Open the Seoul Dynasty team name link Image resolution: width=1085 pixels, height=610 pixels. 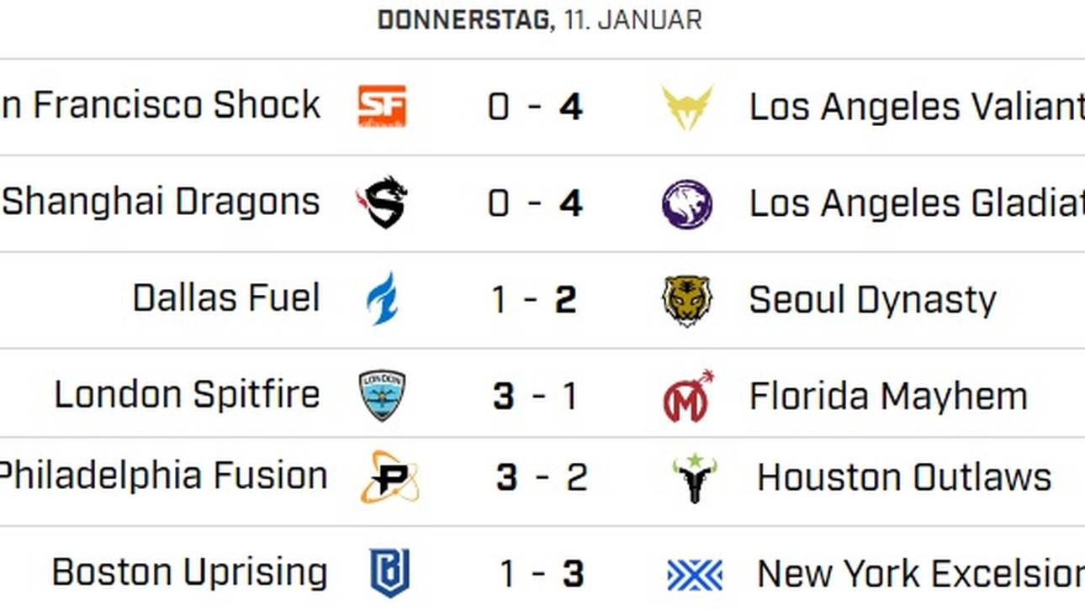872,300
